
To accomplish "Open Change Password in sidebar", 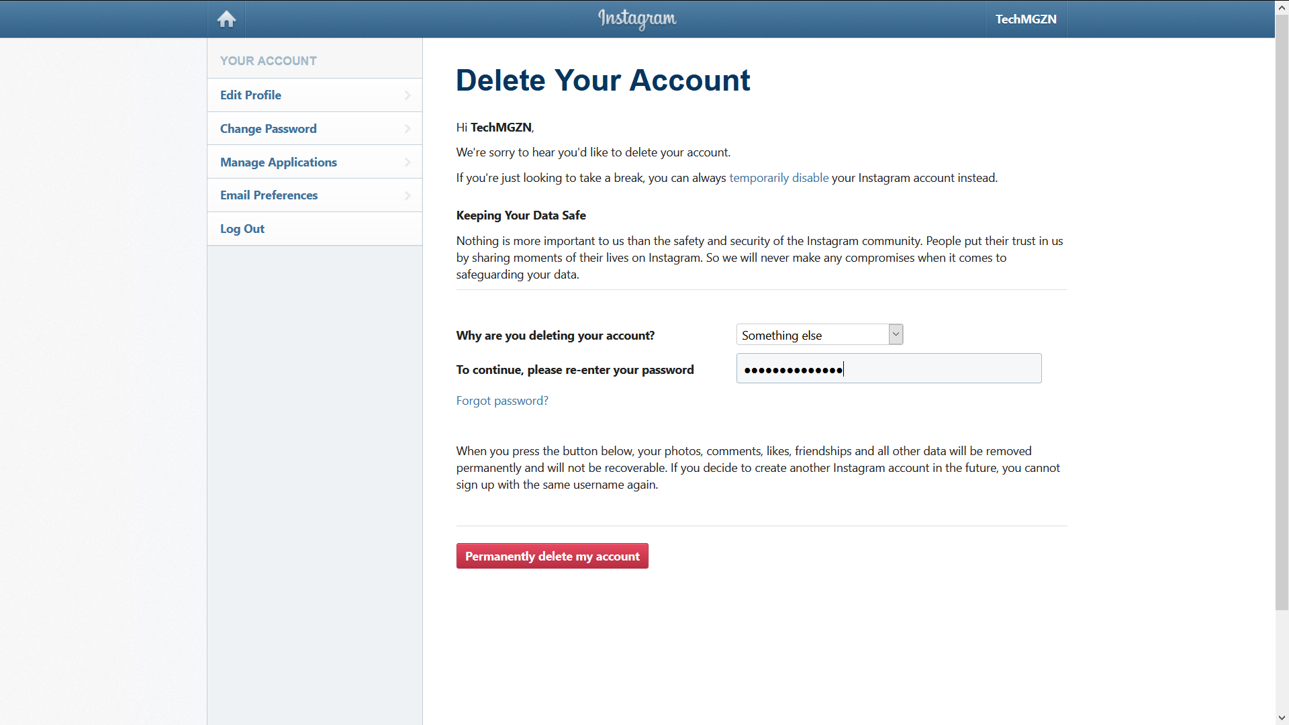I will [x=315, y=128].
